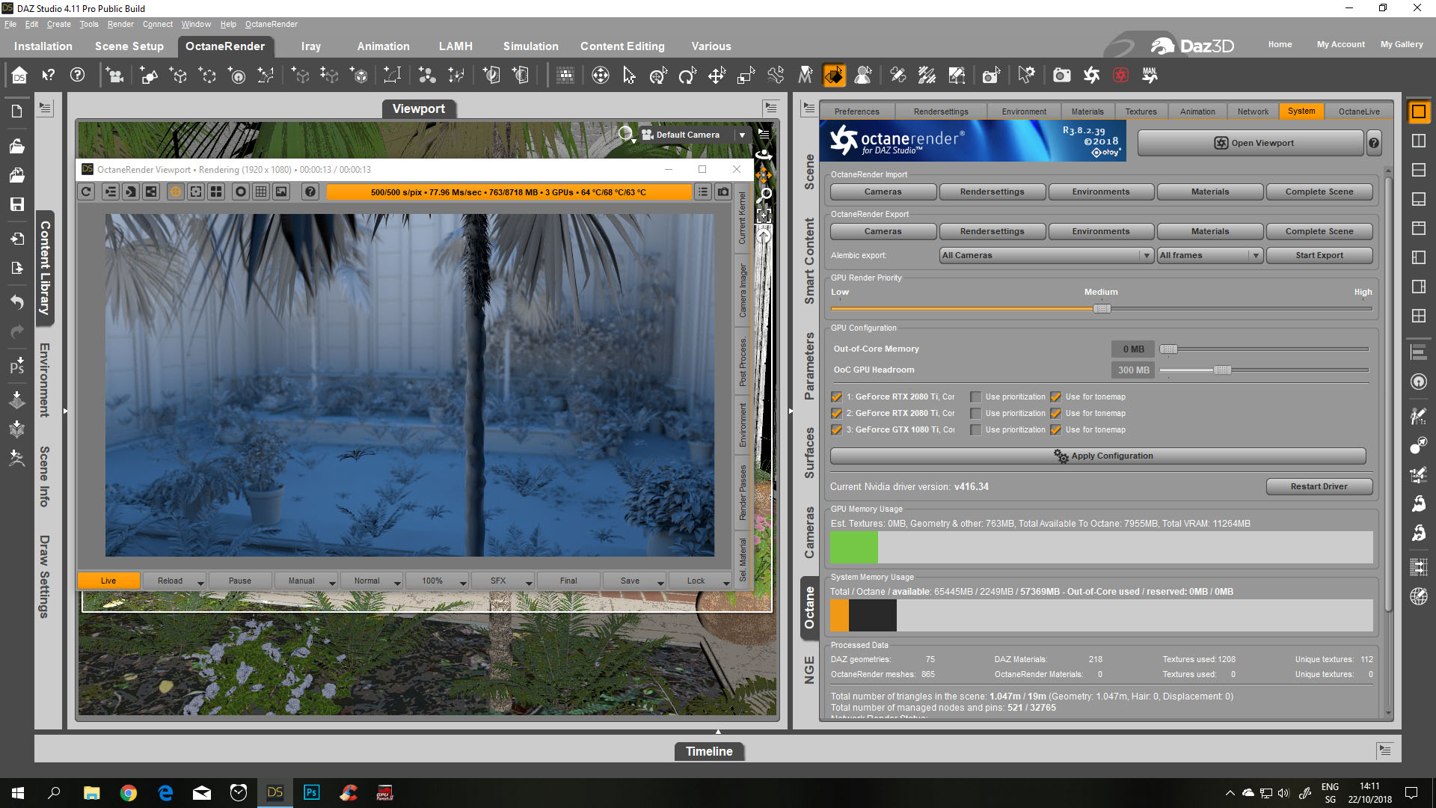Open Chrome from the Windows taskbar
The width and height of the screenshot is (1436, 808).
(x=129, y=793)
